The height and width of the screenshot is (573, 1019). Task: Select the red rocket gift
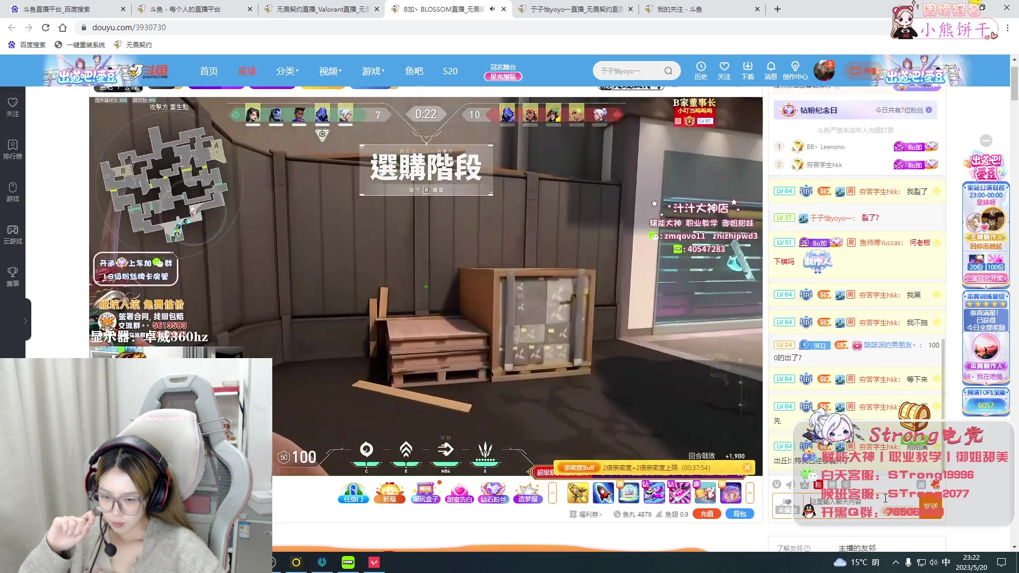tap(603, 493)
